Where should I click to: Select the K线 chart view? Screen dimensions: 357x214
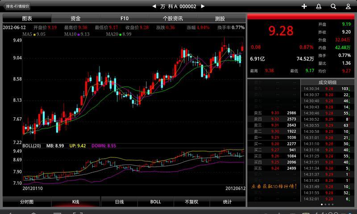pyautogui.click(x=75, y=202)
